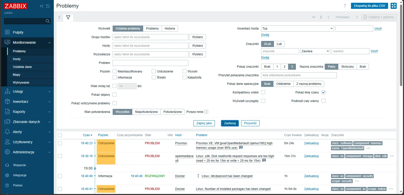Select the Historia display tab

pos(170,29)
